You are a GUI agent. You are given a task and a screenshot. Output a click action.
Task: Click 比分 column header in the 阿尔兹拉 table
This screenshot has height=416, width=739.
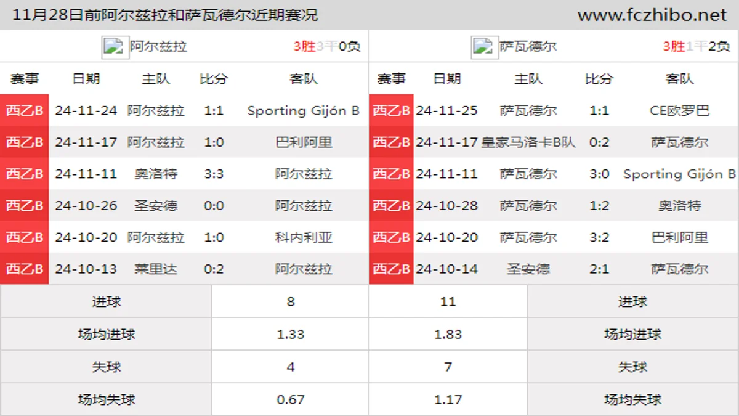click(214, 79)
